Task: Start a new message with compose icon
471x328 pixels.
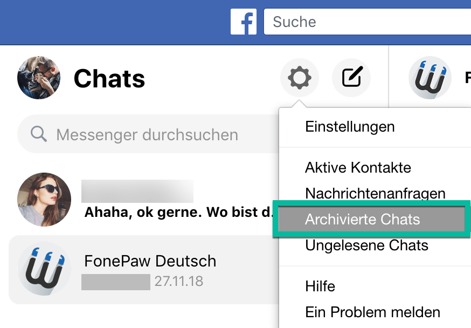Action: point(351,78)
